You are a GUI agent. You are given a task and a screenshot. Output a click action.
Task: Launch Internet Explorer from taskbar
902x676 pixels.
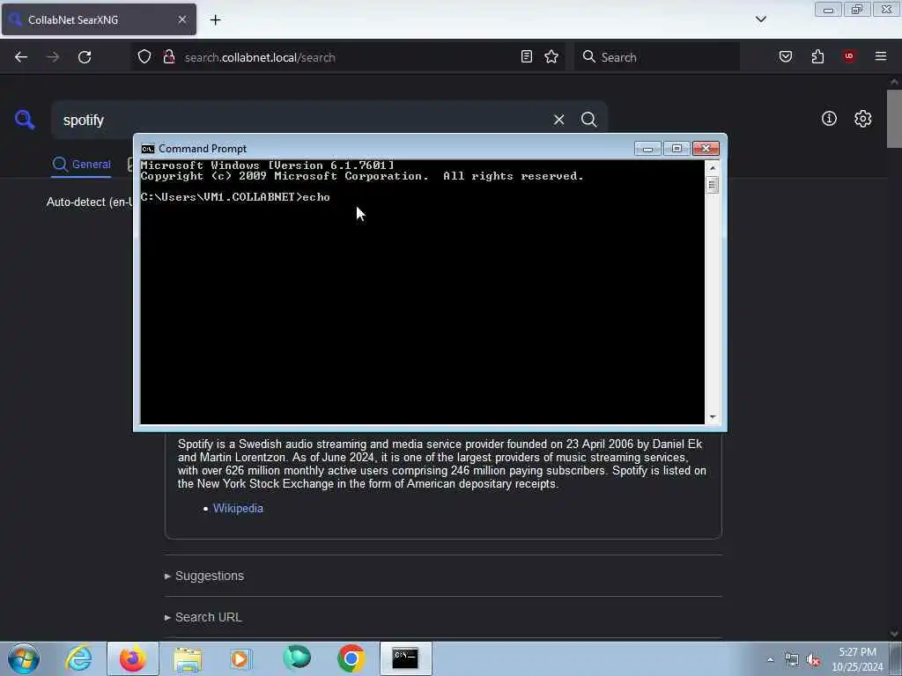click(78, 658)
